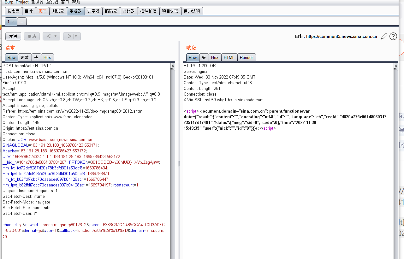This screenshot has width=404, height=259.
Task: Click the Referer header line in request
Action: pos(73,111)
